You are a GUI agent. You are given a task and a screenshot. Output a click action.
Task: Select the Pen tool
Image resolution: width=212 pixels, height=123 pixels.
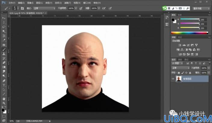tap(4, 81)
